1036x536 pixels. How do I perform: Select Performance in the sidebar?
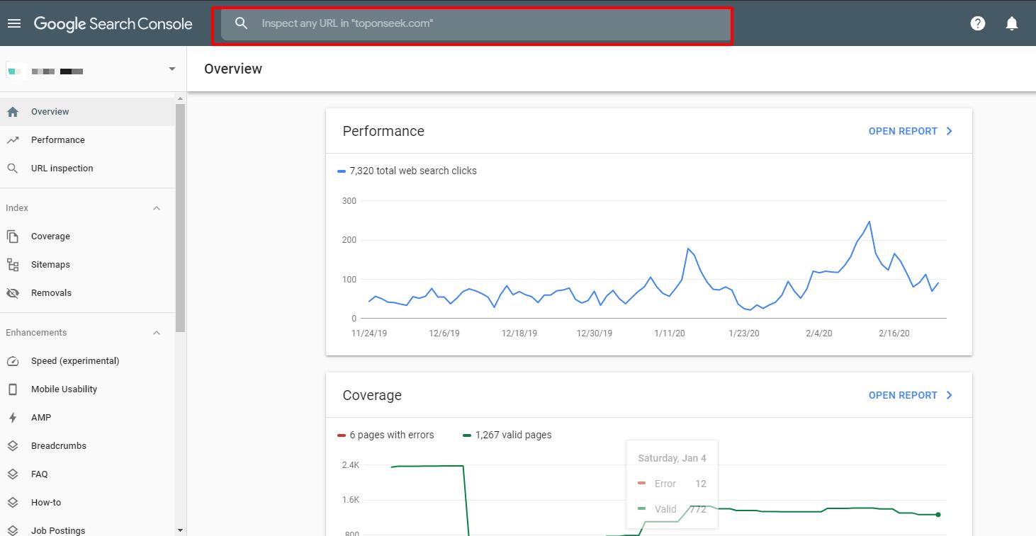pyautogui.click(x=58, y=140)
